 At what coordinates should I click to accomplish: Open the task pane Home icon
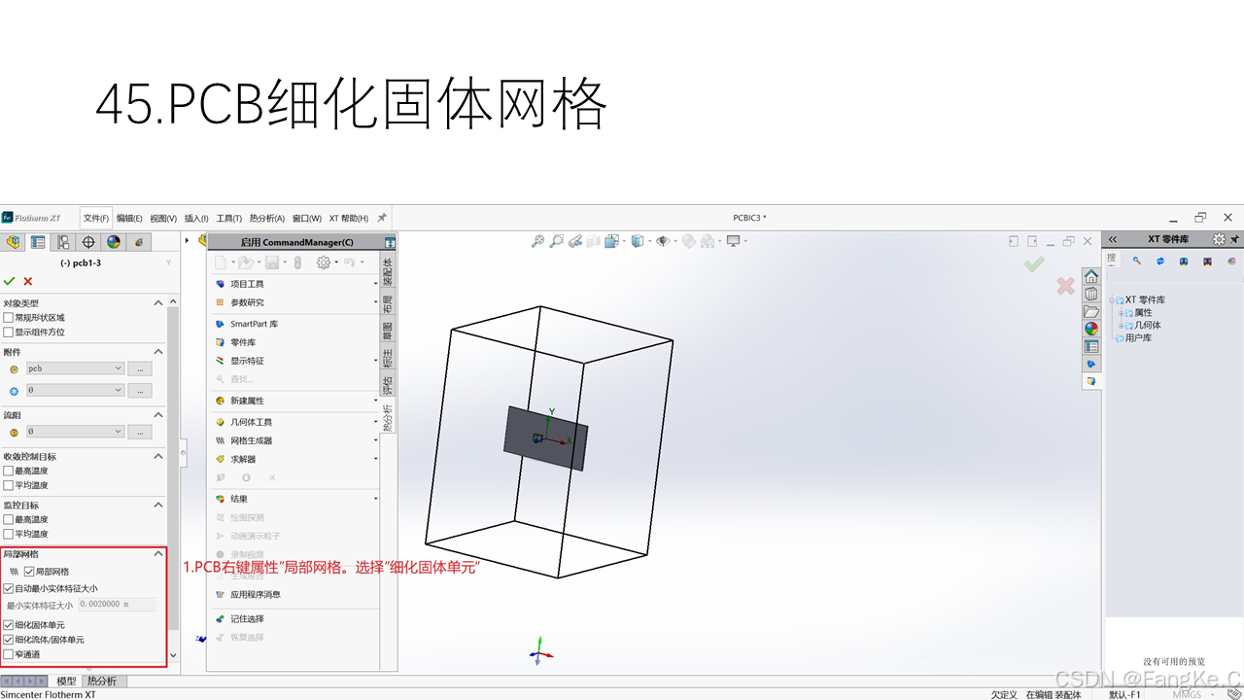click(1091, 276)
